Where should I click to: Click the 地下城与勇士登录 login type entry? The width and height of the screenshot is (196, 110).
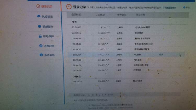[x=141, y=65]
